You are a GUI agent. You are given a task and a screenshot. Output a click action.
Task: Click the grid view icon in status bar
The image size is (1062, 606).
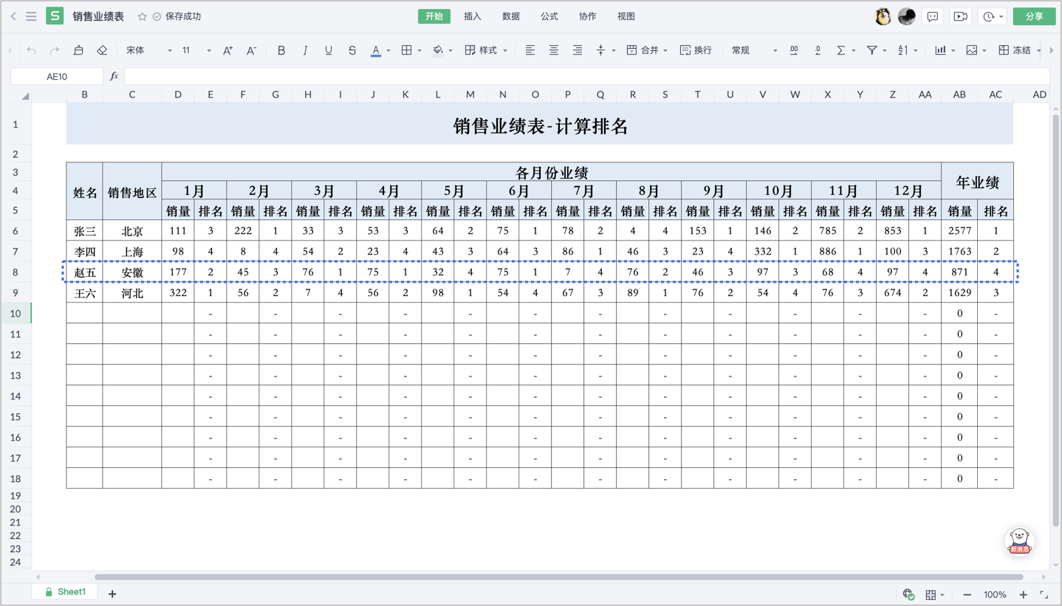tap(931, 594)
